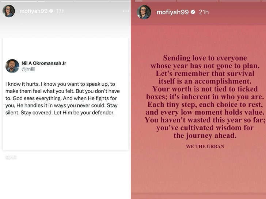Tap the faint @jrniiii mention sticker below tweet
Image resolution: width=266 pixels, height=199 pixels.
(x=11, y=157)
